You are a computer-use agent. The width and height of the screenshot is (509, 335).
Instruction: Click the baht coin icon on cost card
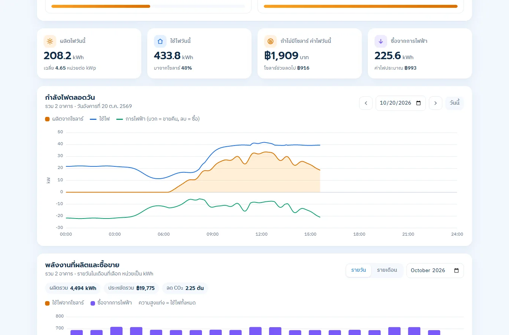[271, 41]
